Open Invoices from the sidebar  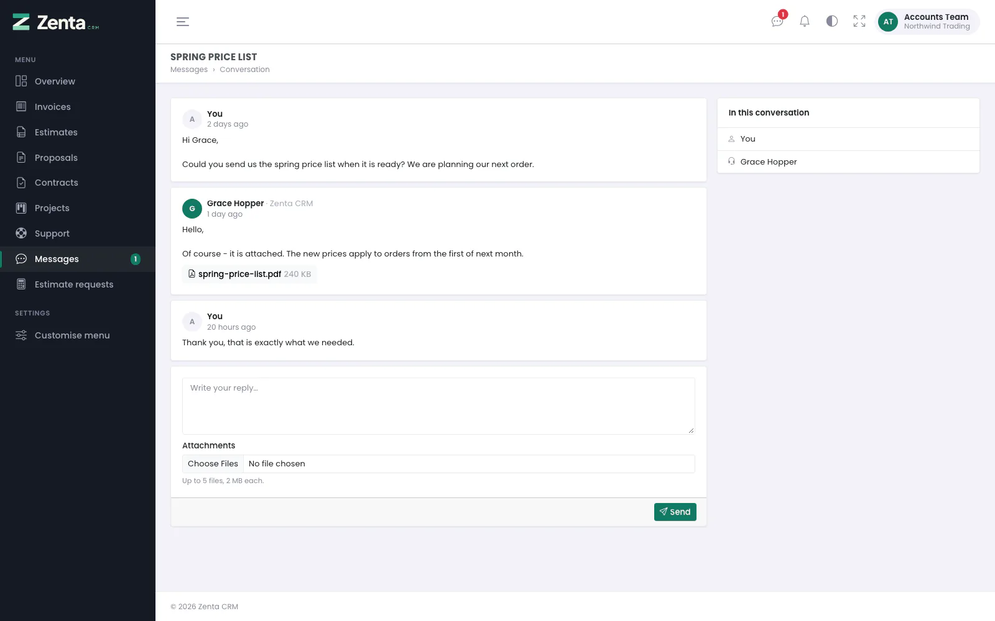point(78,107)
